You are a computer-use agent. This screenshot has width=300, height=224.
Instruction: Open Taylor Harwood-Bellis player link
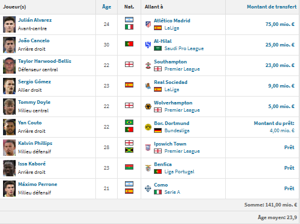45,61
